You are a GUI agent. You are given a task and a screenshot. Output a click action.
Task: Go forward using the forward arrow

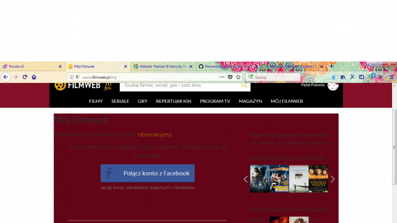pos(16,77)
